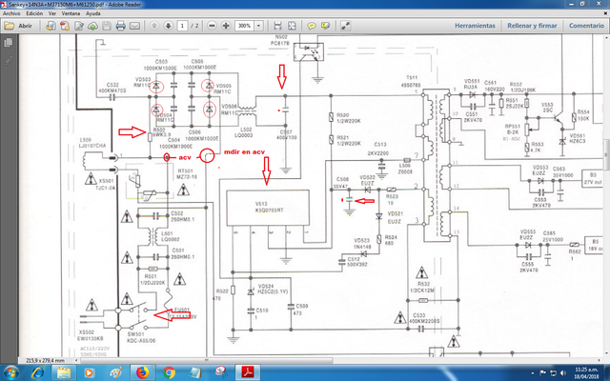
Task: Zoom out with the minus button
Action: tap(212, 26)
